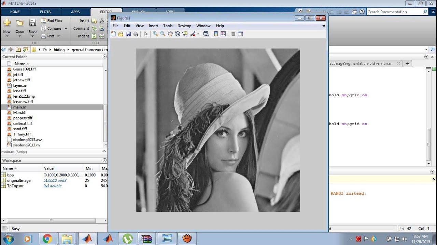The image size is (437, 245).
Task: Expand the Open dropdown arrow
Action: (x=20, y=36)
